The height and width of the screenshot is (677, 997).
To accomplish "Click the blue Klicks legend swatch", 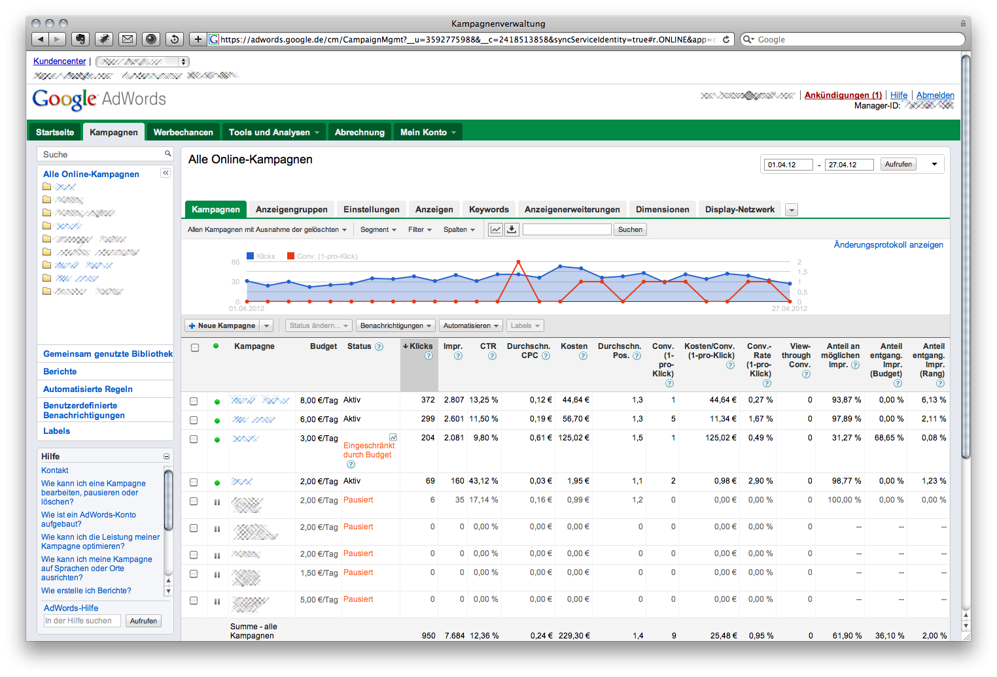I will pyautogui.click(x=250, y=256).
